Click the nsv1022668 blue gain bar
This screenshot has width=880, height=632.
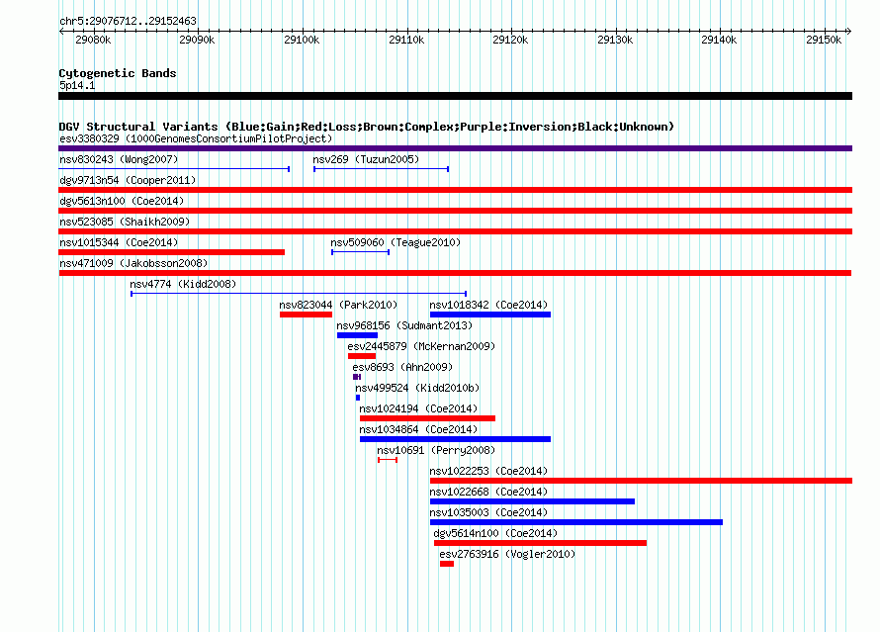coord(532,501)
